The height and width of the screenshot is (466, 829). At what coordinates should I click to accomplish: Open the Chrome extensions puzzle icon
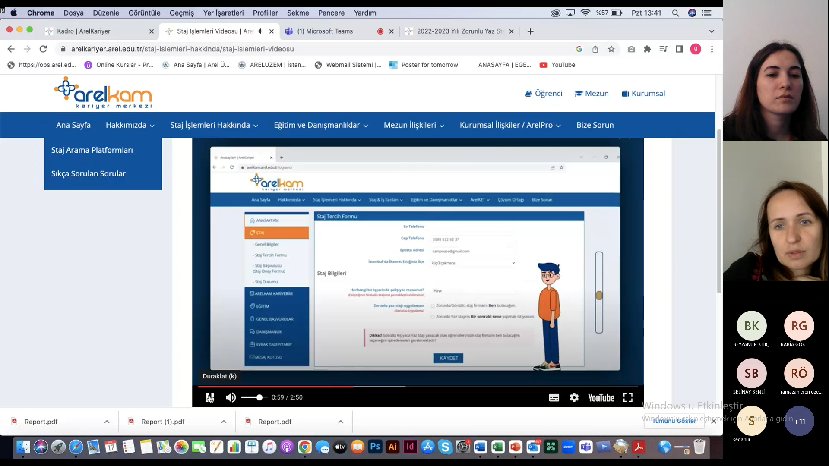(647, 49)
